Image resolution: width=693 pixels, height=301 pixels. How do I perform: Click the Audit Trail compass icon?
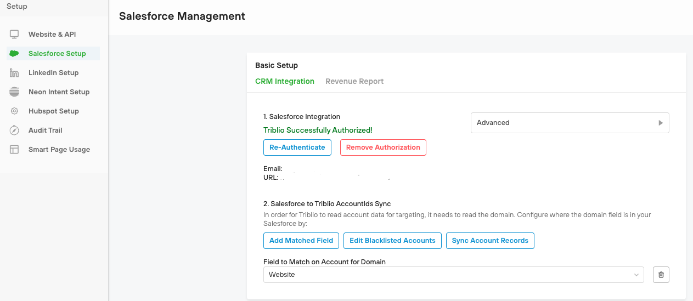pyautogui.click(x=14, y=130)
